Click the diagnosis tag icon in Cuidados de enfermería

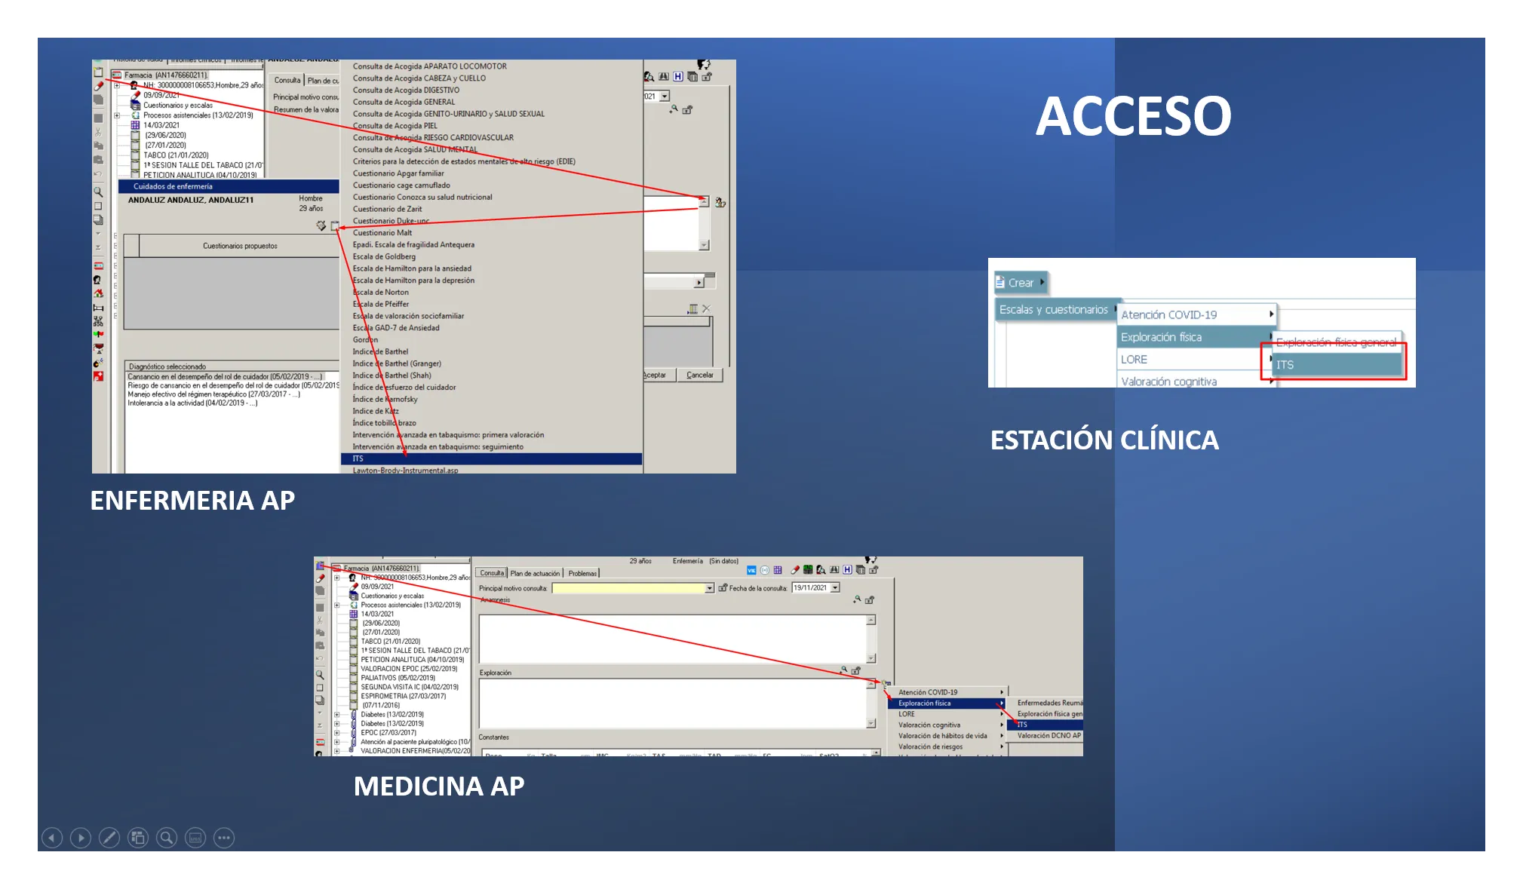click(321, 225)
